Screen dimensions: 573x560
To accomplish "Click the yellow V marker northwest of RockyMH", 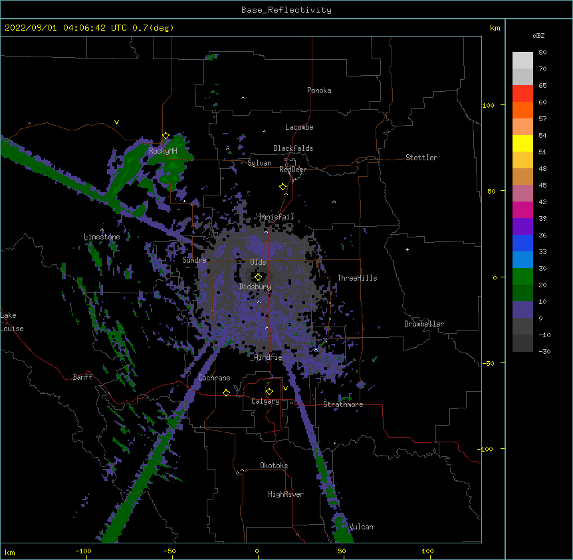I will pyautogui.click(x=116, y=122).
